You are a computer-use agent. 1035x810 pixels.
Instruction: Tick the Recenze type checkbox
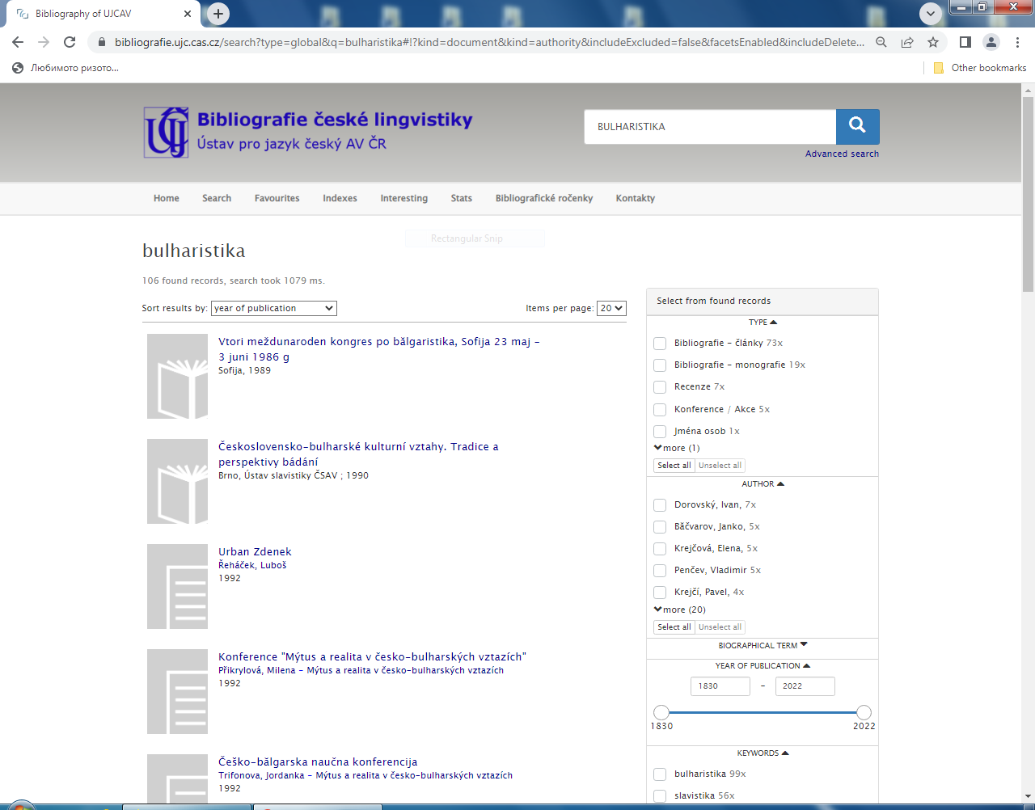click(660, 387)
